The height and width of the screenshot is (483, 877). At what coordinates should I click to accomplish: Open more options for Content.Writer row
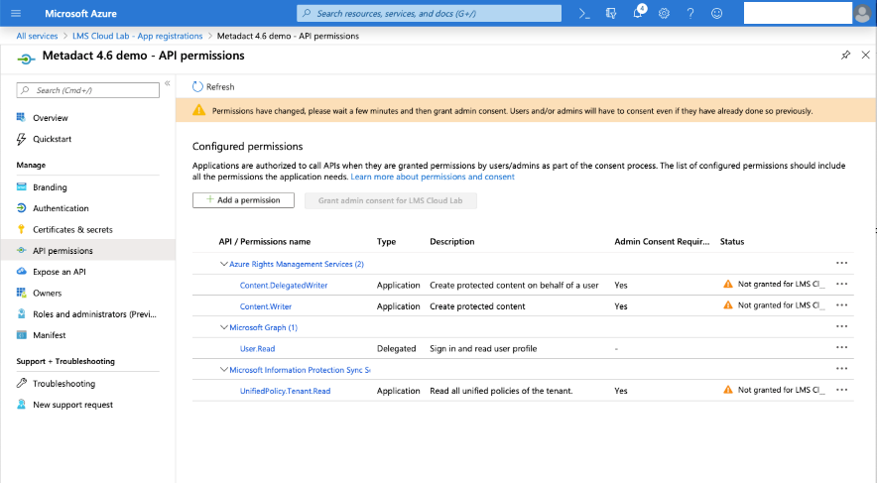[x=841, y=305]
